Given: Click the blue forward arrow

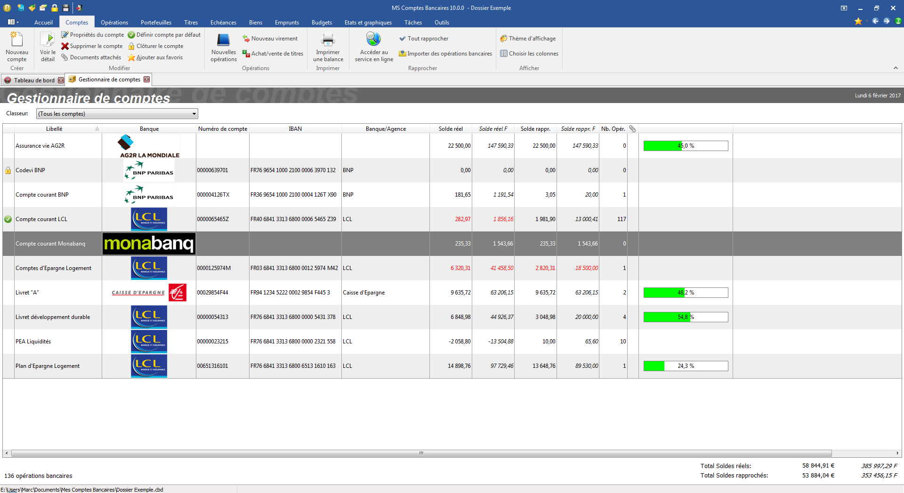Looking at the screenshot, I should (x=887, y=21).
